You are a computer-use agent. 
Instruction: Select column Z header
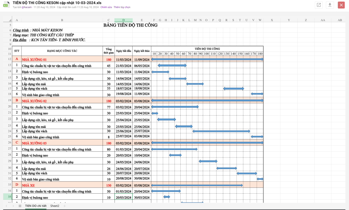click(306, 20)
